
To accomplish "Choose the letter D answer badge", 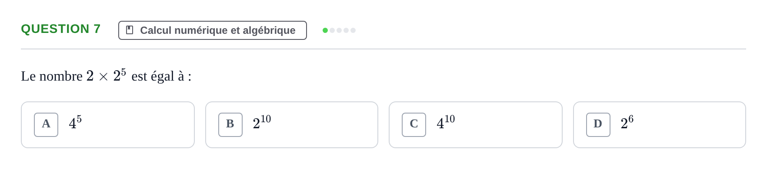I will [x=598, y=125].
